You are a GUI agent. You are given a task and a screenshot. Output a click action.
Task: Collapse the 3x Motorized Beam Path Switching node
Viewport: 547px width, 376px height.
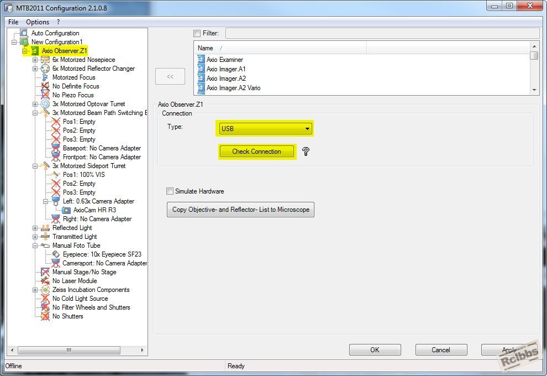pos(35,113)
